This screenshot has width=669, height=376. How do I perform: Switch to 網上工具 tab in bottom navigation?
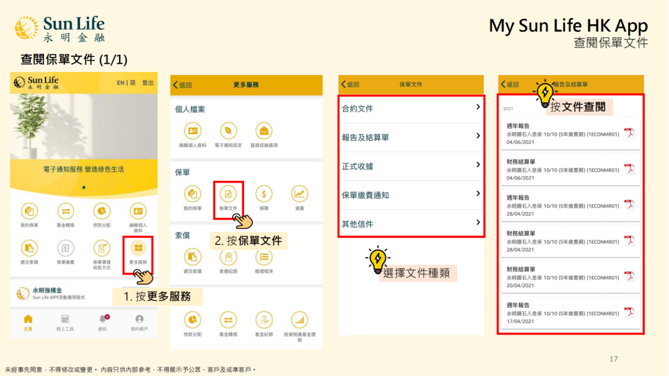pos(65,323)
